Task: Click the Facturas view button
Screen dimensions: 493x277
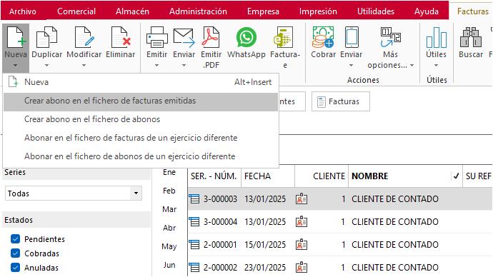Action: [341, 101]
